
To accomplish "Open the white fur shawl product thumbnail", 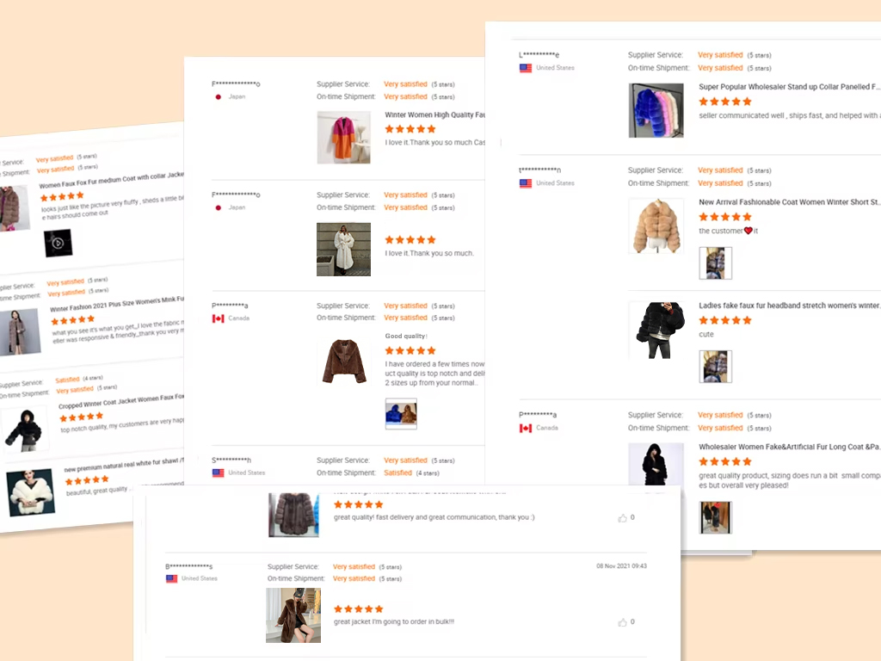I will [30, 493].
